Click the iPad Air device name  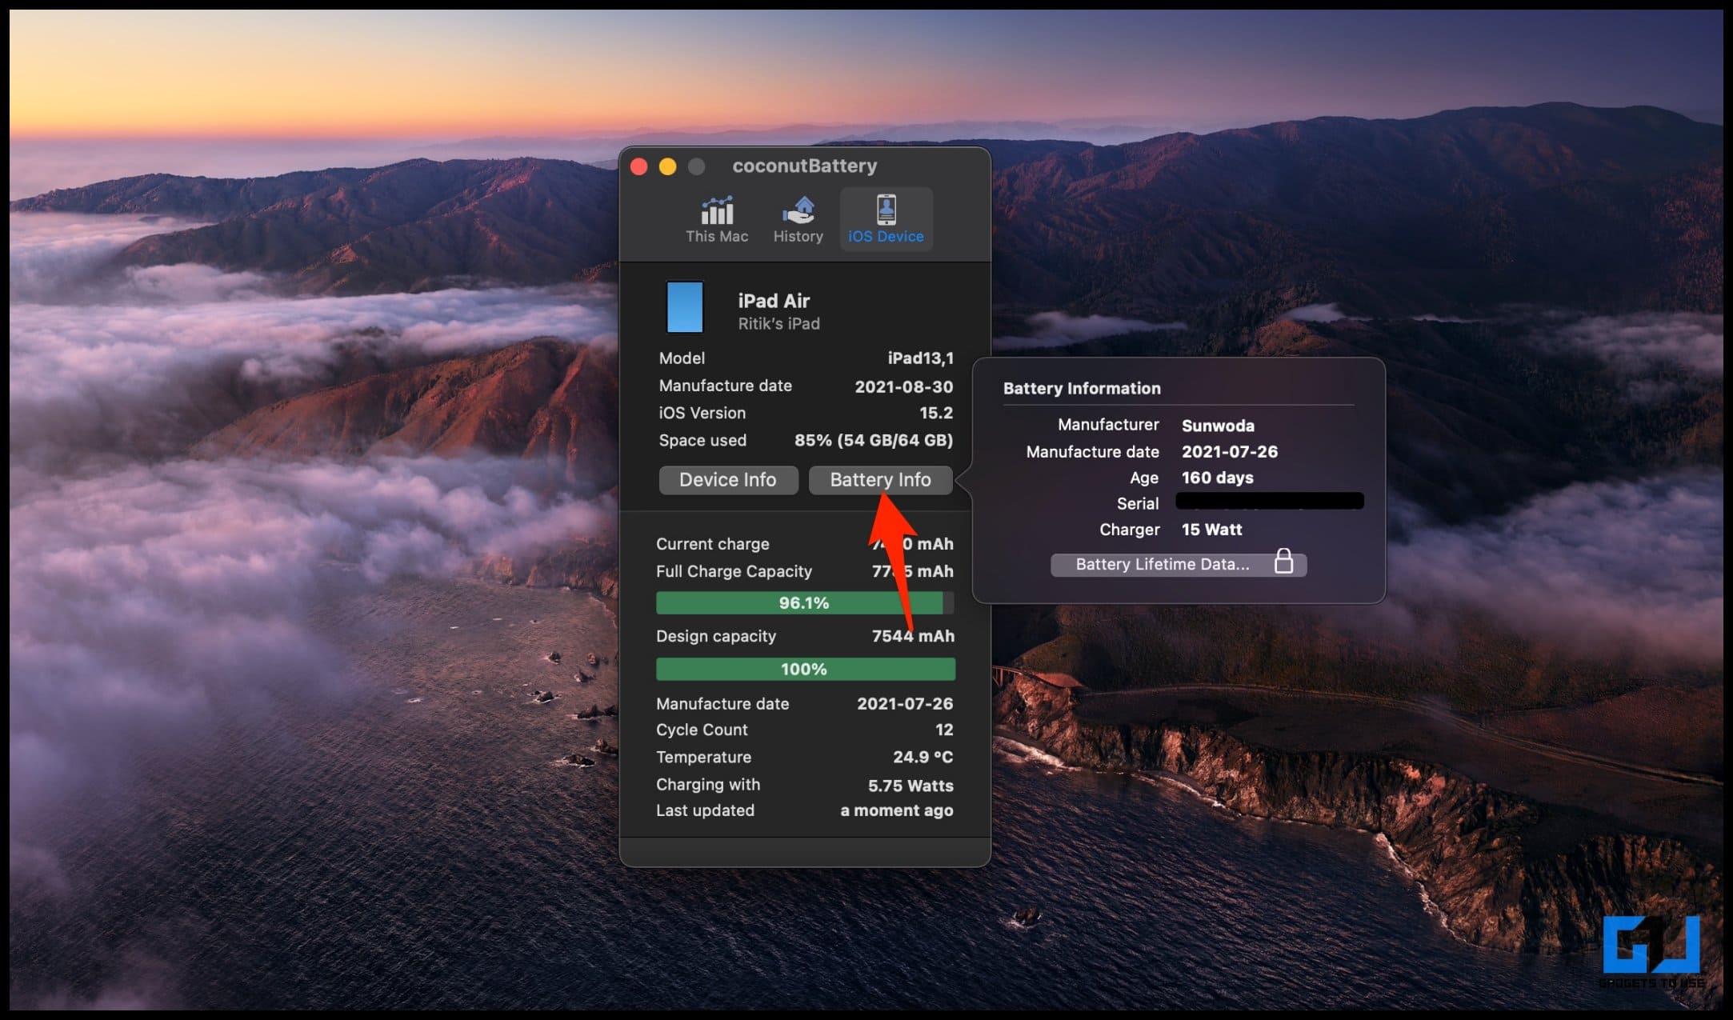(x=774, y=301)
